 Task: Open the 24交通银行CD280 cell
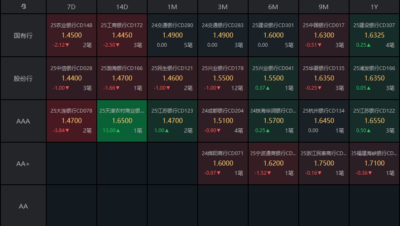pyautogui.click(x=172, y=35)
